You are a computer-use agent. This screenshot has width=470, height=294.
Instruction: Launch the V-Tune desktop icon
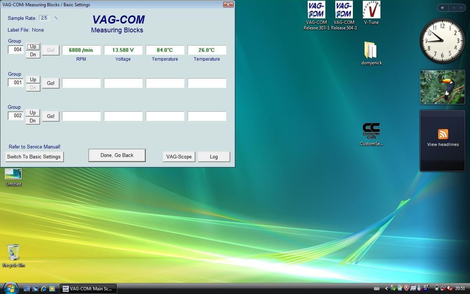tap(371, 13)
